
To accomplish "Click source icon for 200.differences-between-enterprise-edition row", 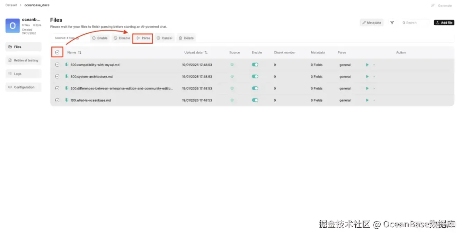I will tap(232, 88).
